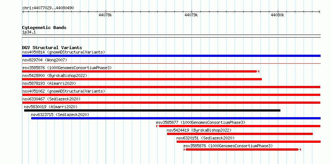Click the blue nsv6323715 variant bar
Image resolution: width=331 pixels, height=164 pixels.
[176, 118]
